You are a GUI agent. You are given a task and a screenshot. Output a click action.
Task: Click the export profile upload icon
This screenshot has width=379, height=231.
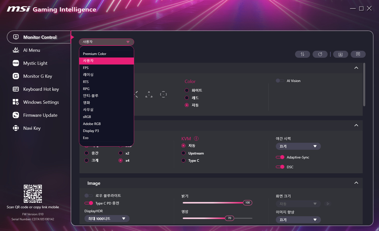pos(358,54)
